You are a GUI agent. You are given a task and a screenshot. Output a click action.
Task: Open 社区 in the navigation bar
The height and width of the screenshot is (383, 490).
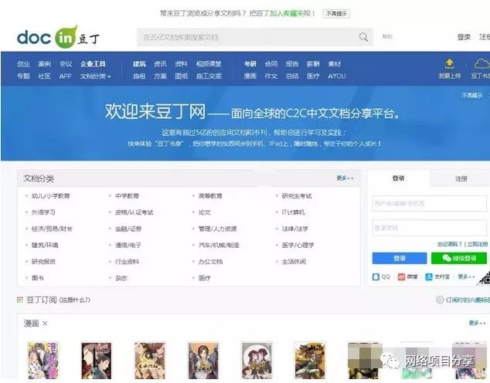[44, 76]
